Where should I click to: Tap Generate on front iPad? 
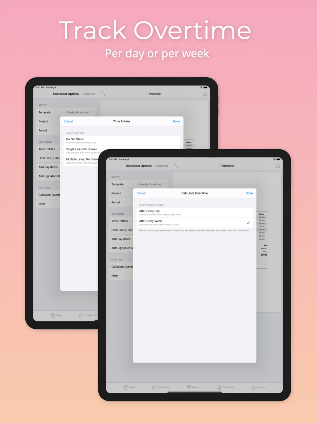coord(162,166)
